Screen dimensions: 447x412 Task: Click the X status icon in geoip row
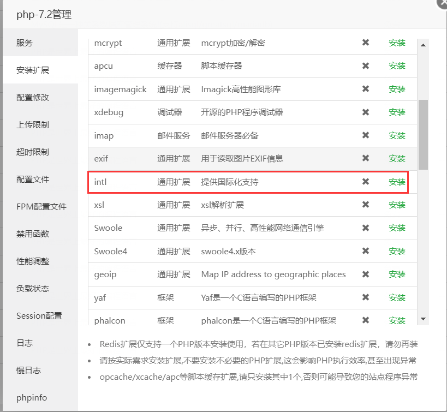(366, 274)
